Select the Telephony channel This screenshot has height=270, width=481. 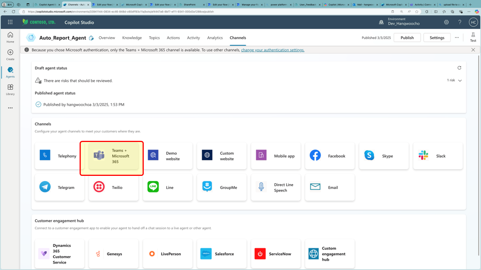coord(60,156)
